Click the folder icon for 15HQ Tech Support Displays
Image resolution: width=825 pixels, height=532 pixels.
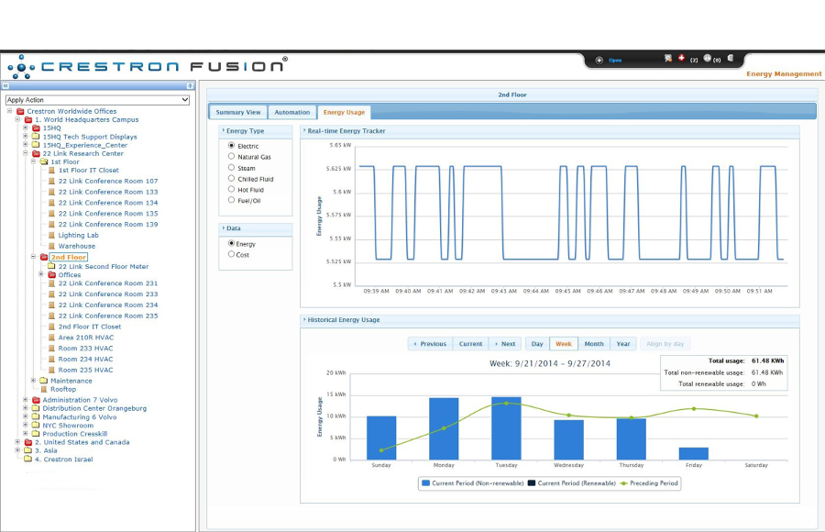pyautogui.click(x=36, y=137)
